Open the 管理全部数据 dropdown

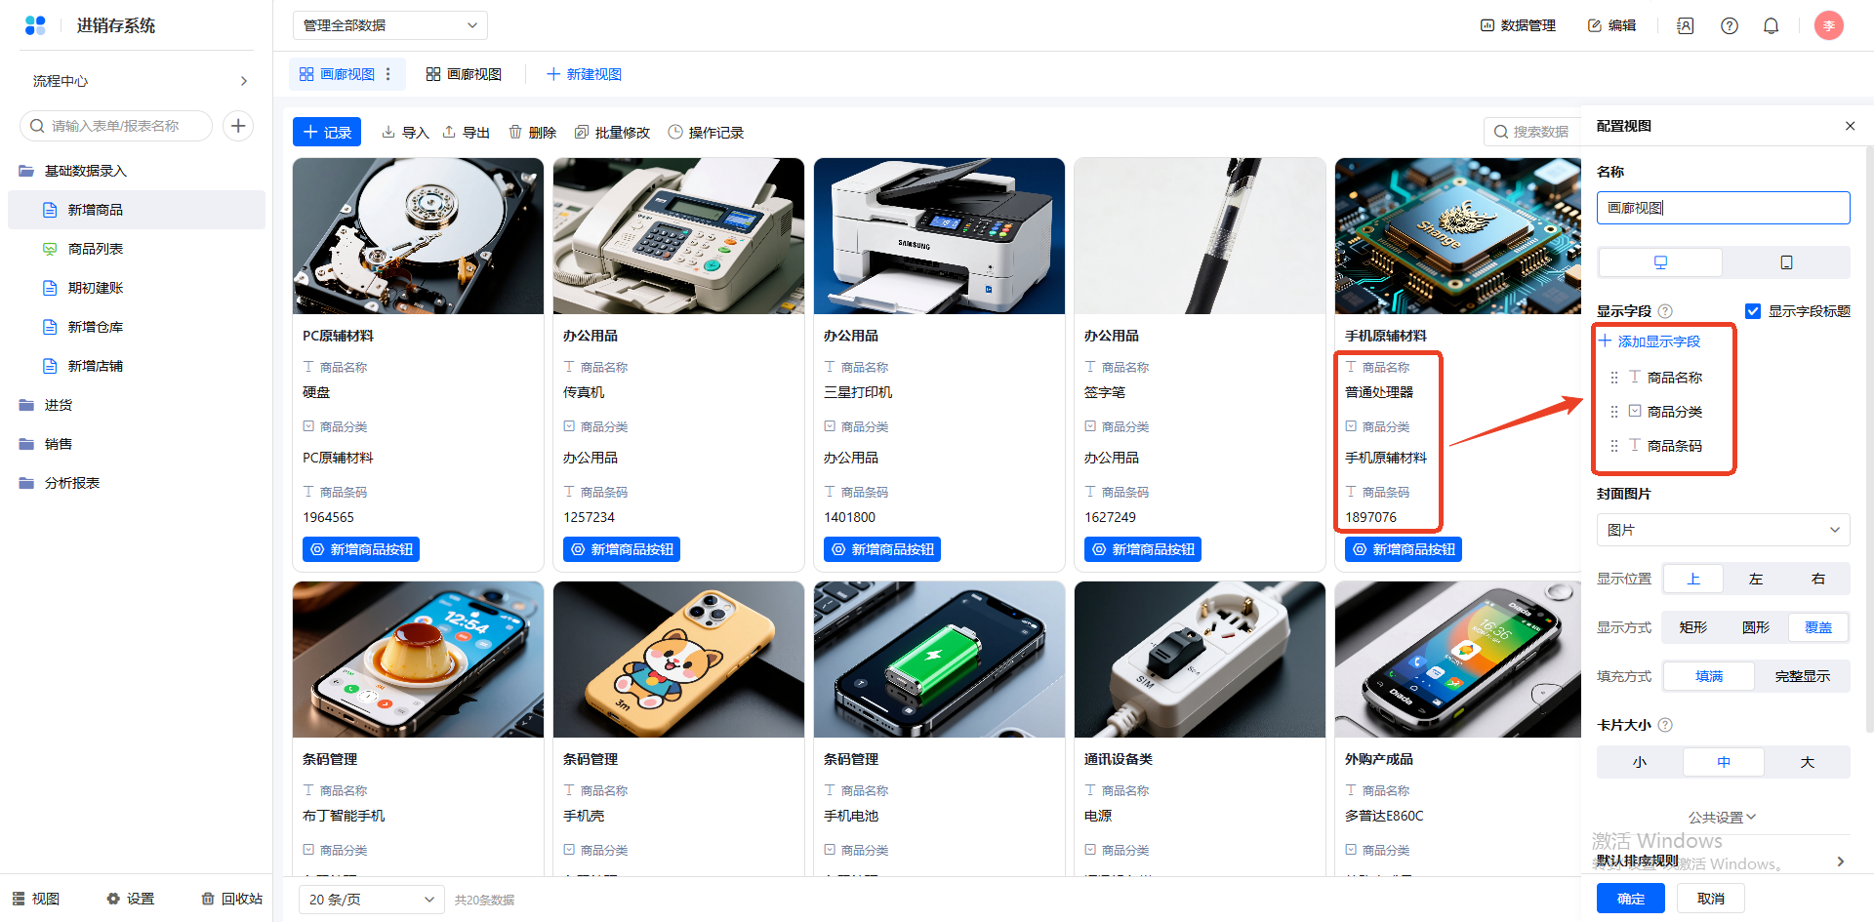pyautogui.click(x=389, y=25)
